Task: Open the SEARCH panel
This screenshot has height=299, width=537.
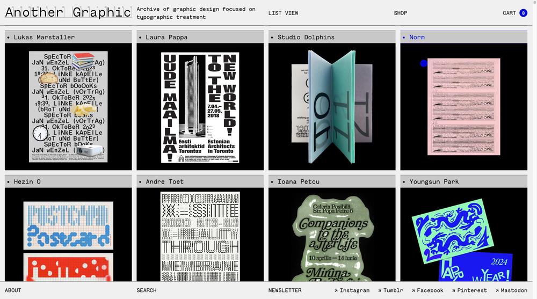Action: pyautogui.click(x=147, y=290)
